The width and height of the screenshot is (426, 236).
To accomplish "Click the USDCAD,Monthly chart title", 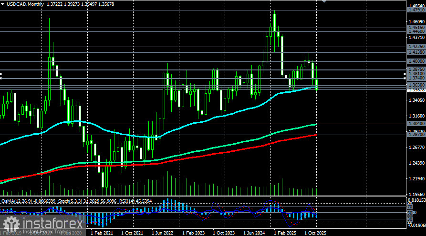I will point(24,3).
